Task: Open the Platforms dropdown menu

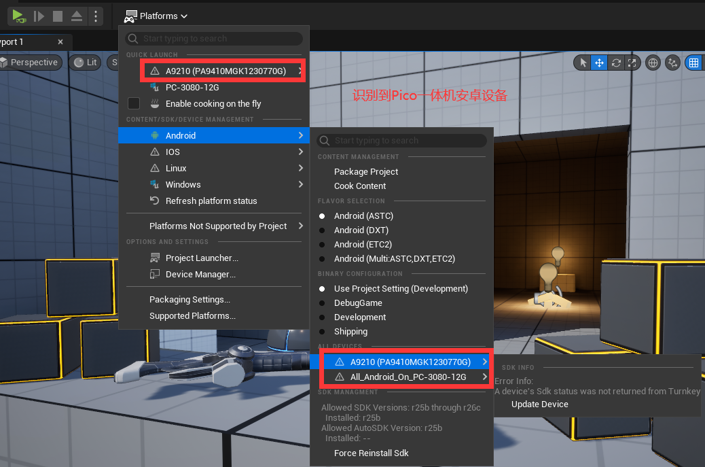Action: click(x=156, y=16)
